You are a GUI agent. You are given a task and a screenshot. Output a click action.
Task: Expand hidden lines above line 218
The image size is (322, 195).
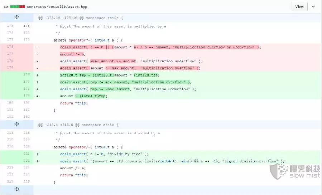tap(16, 125)
